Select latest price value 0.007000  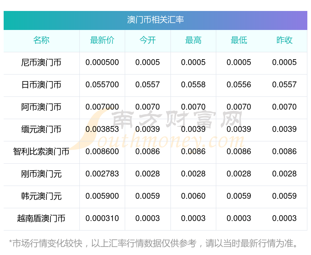click(x=102, y=107)
